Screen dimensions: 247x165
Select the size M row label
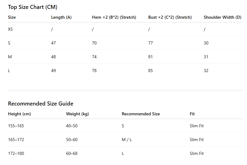(10, 57)
